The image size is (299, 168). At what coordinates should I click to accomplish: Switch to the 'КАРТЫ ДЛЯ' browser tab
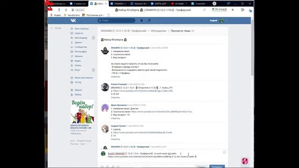click(x=159, y=4)
